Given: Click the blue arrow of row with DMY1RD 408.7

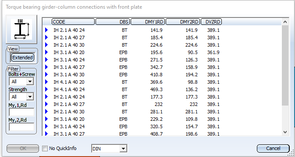Looking at the screenshot, I should point(46,133).
